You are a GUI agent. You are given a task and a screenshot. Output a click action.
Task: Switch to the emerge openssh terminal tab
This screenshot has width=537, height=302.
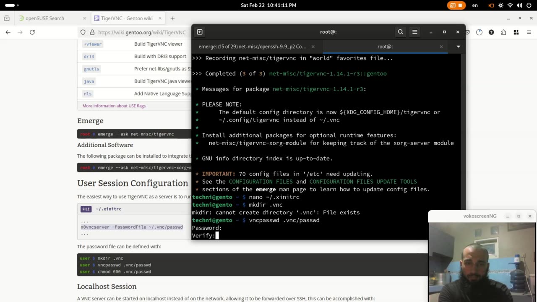click(253, 47)
